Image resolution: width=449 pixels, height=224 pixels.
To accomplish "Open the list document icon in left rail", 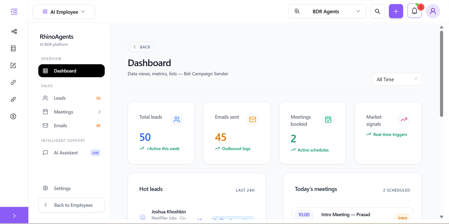I will coord(13,48).
